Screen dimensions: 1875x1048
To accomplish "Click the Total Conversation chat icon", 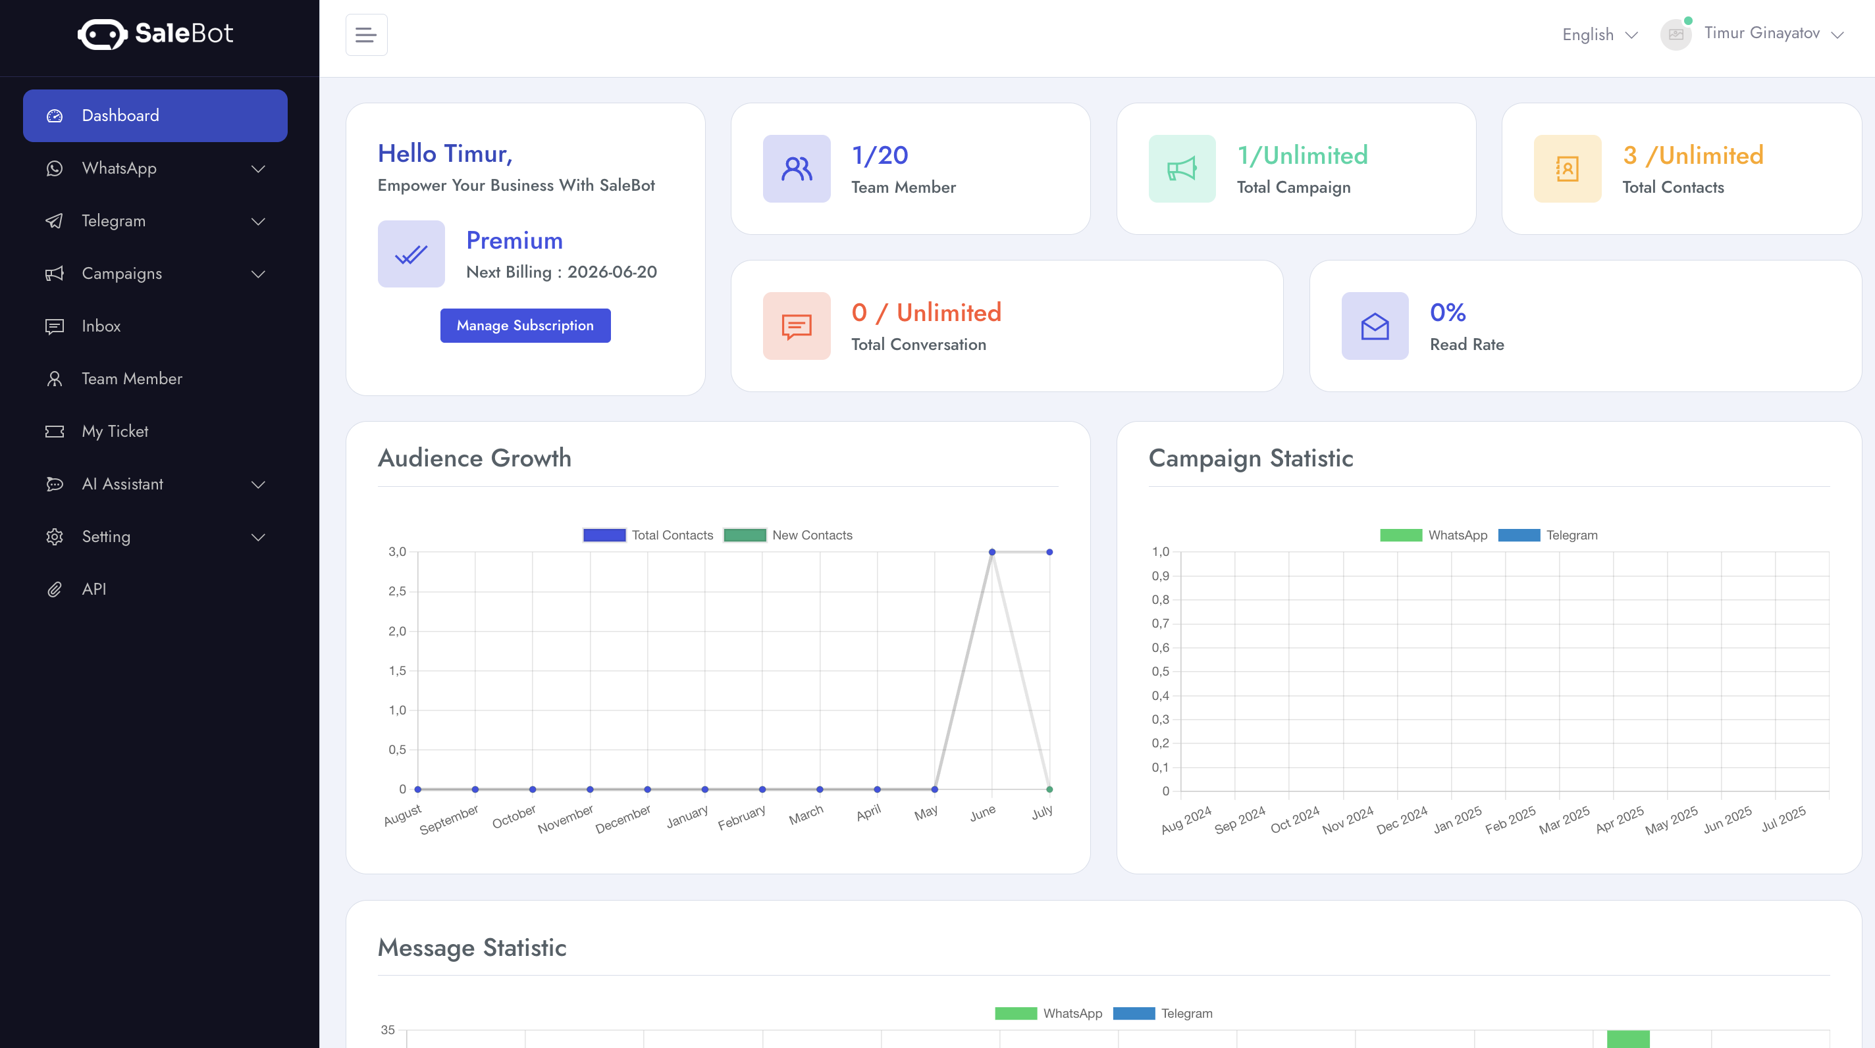I will (x=797, y=326).
